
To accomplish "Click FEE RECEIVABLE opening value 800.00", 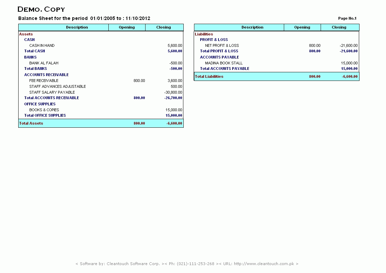I will (x=139, y=81).
